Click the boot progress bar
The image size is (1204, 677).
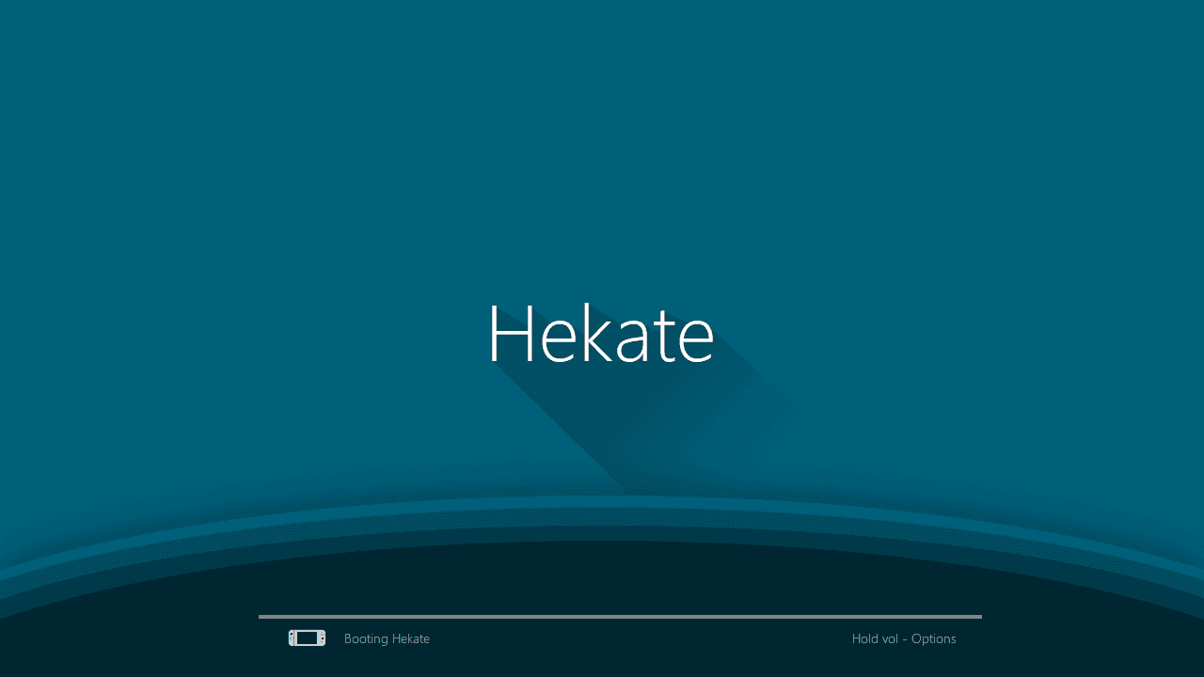pos(620,617)
